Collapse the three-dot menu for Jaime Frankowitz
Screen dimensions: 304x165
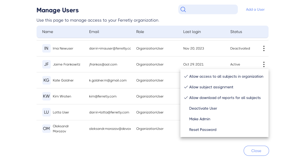[264, 64]
